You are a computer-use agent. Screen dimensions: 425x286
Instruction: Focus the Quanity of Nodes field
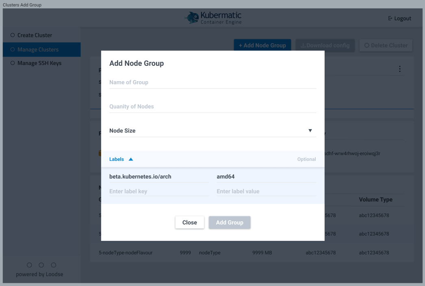[x=213, y=106]
